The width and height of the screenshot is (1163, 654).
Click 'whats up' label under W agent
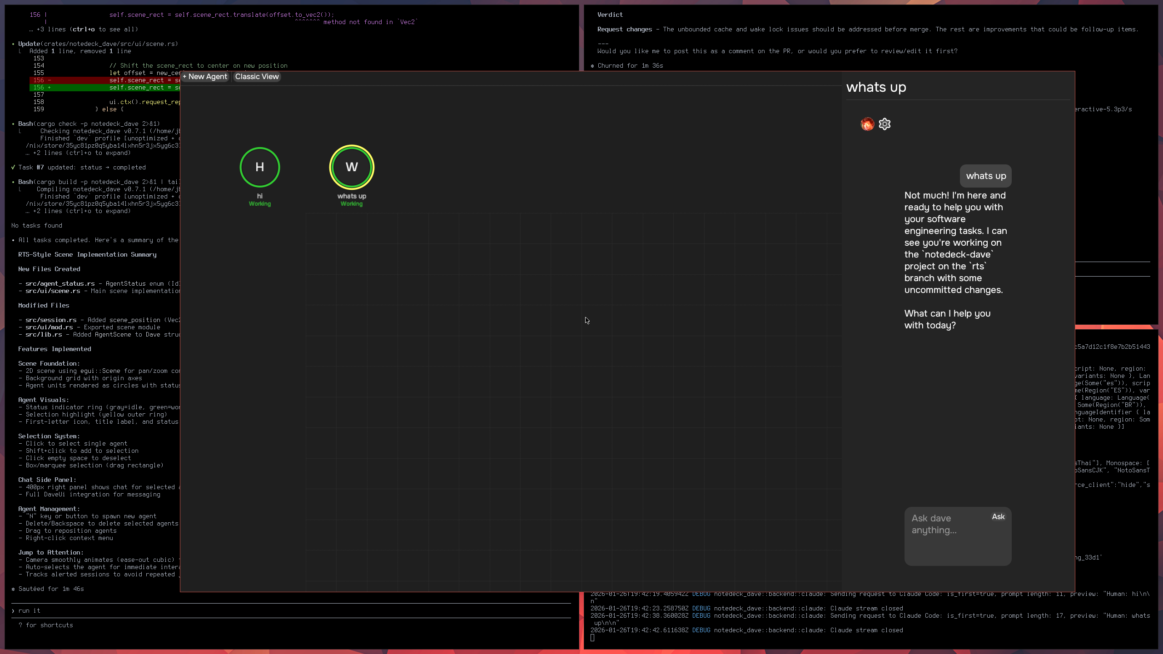352,196
